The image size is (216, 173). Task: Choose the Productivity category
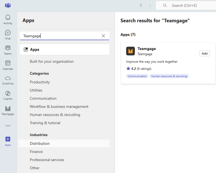click(x=40, y=82)
